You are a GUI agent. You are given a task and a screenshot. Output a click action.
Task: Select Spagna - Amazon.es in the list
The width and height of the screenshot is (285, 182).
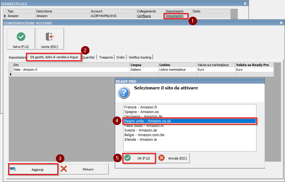tap(190, 112)
